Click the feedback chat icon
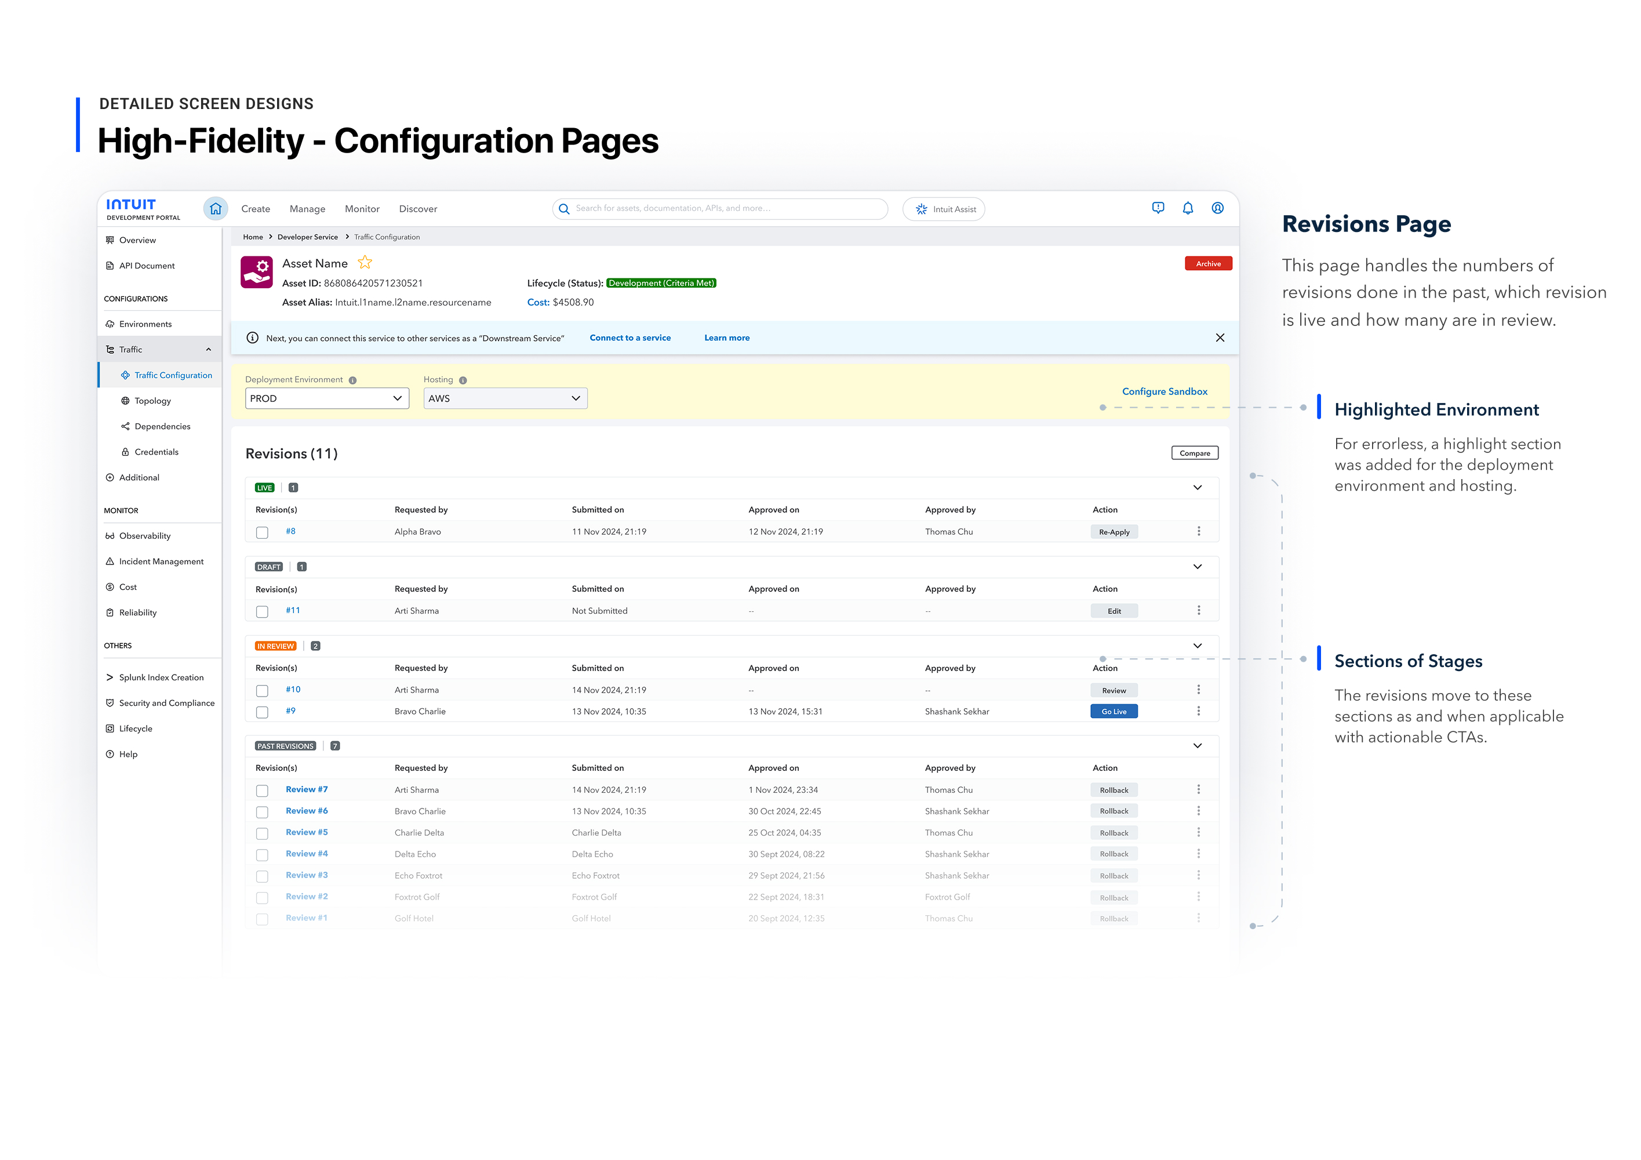1641x1160 pixels. coord(1158,208)
